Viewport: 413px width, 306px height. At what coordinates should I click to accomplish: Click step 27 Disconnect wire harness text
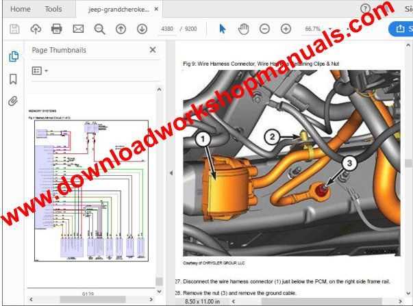click(x=282, y=281)
